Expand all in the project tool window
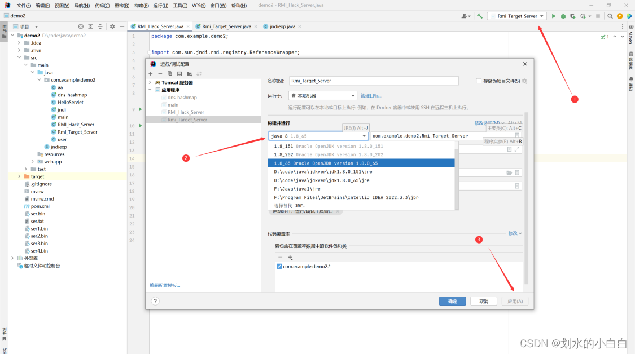This screenshot has width=635, height=354. [90, 26]
